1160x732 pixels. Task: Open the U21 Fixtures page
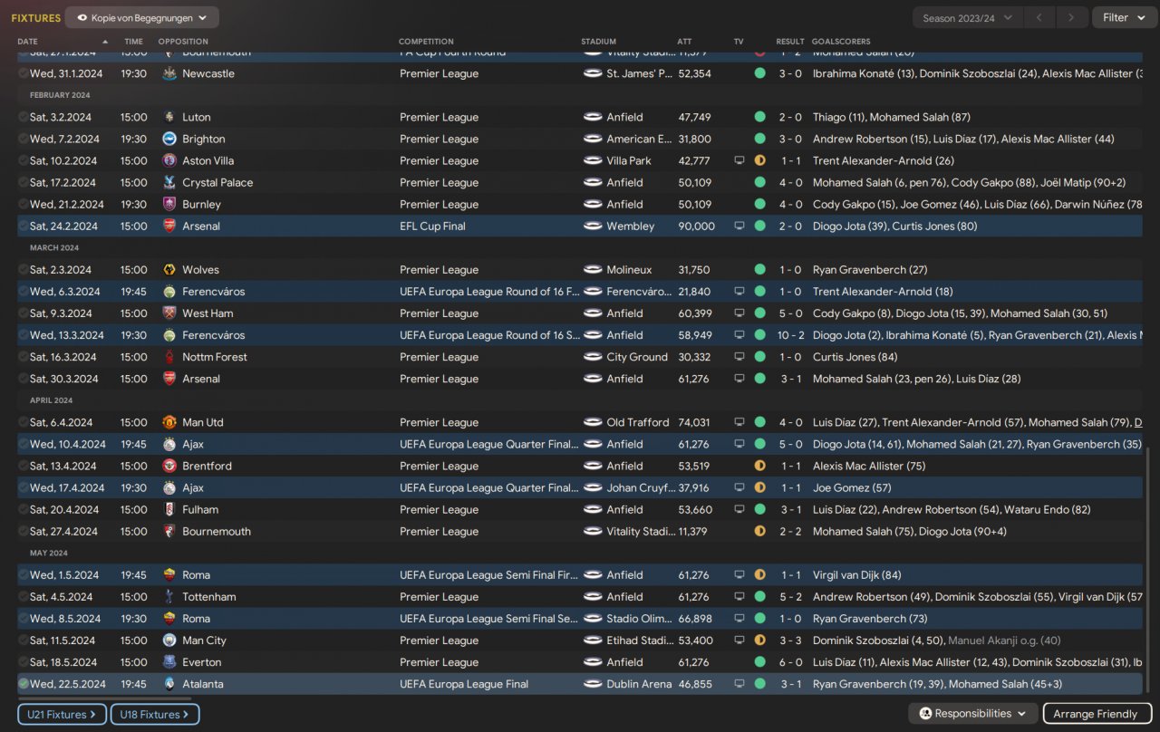[x=62, y=715]
